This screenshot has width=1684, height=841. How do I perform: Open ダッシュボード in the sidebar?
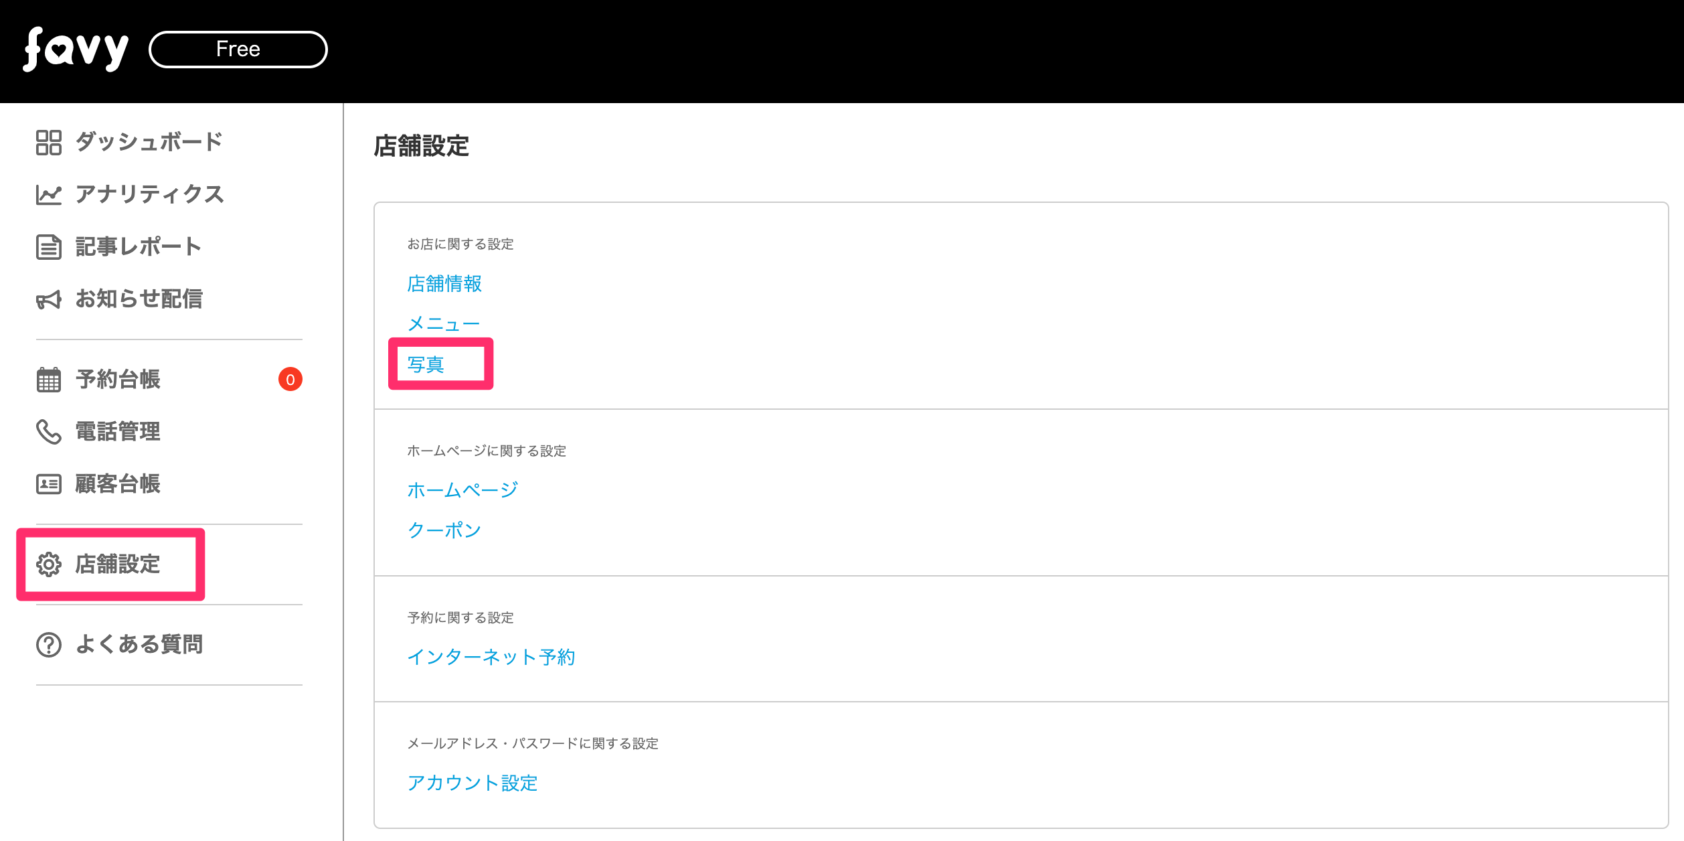[149, 142]
